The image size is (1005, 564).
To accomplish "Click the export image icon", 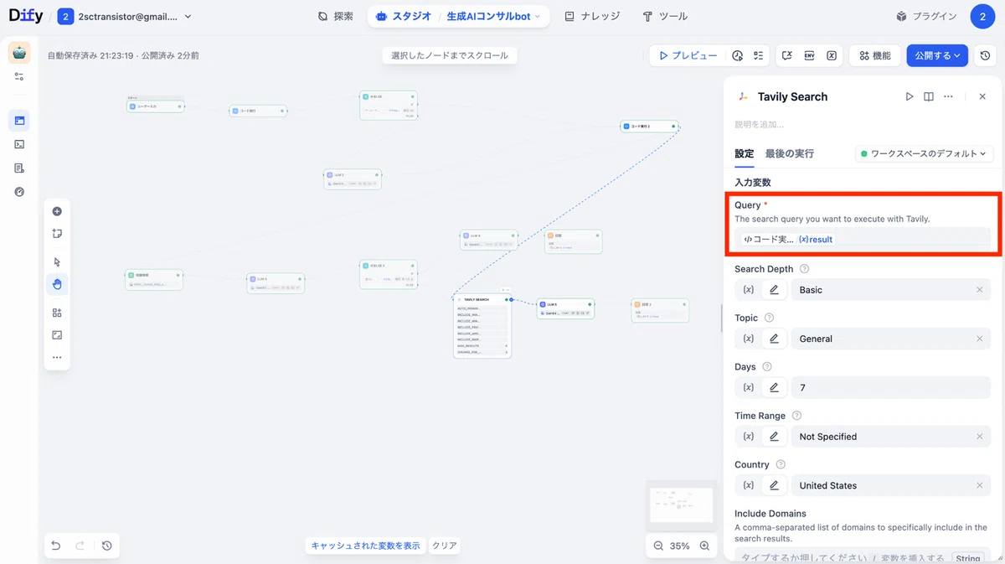I will (x=57, y=334).
